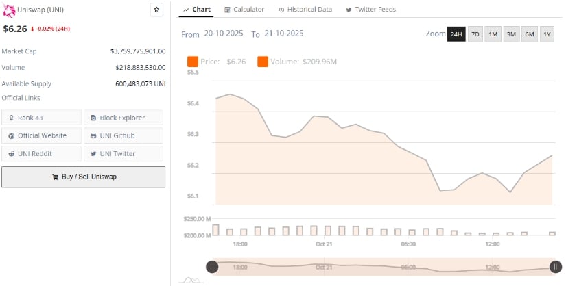Click the From date 20-10-2025 field
Viewport: 566px width, 286px height.
click(x=224, y=34)
